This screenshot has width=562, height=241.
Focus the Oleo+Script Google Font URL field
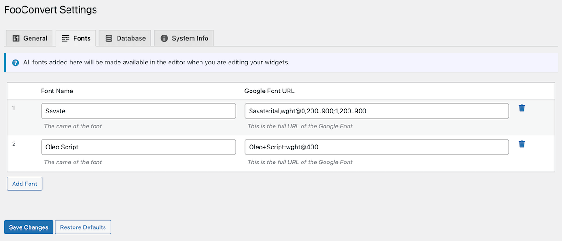pos(377,147)
